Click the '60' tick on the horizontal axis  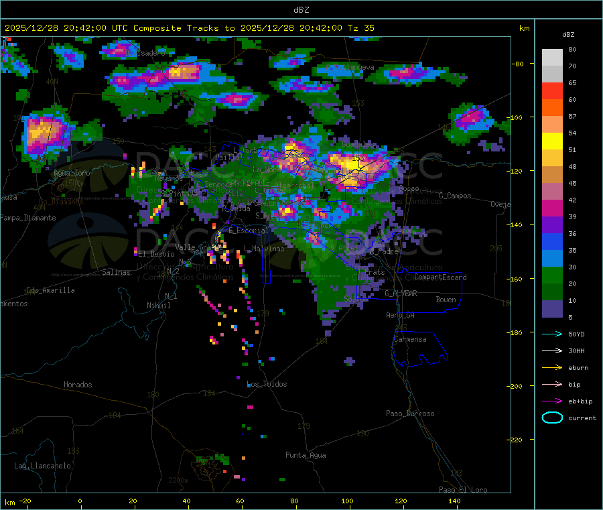pos(240,501)
